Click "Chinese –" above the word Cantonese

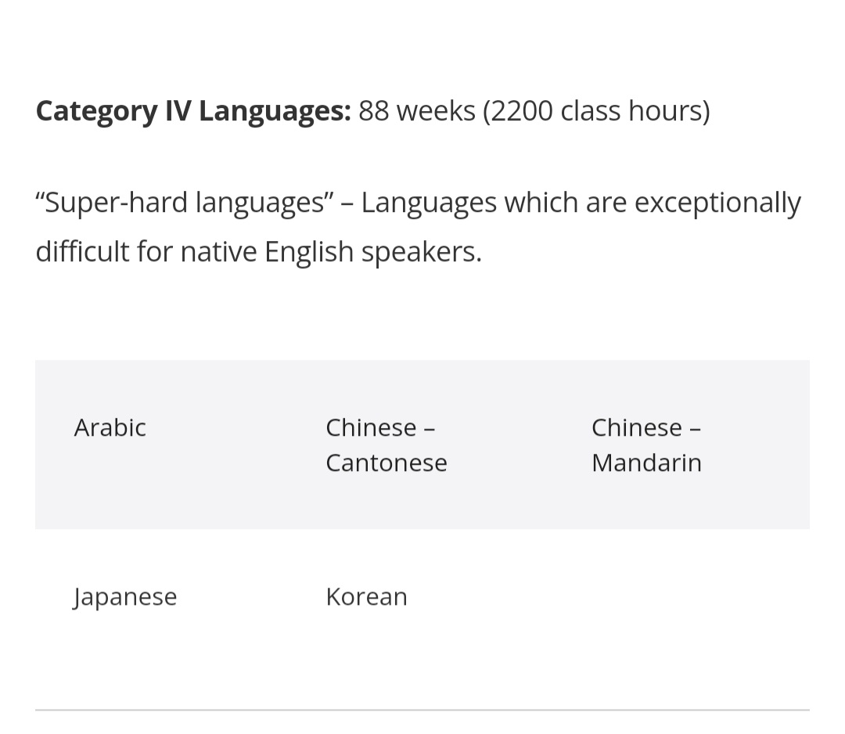[380, 428]
